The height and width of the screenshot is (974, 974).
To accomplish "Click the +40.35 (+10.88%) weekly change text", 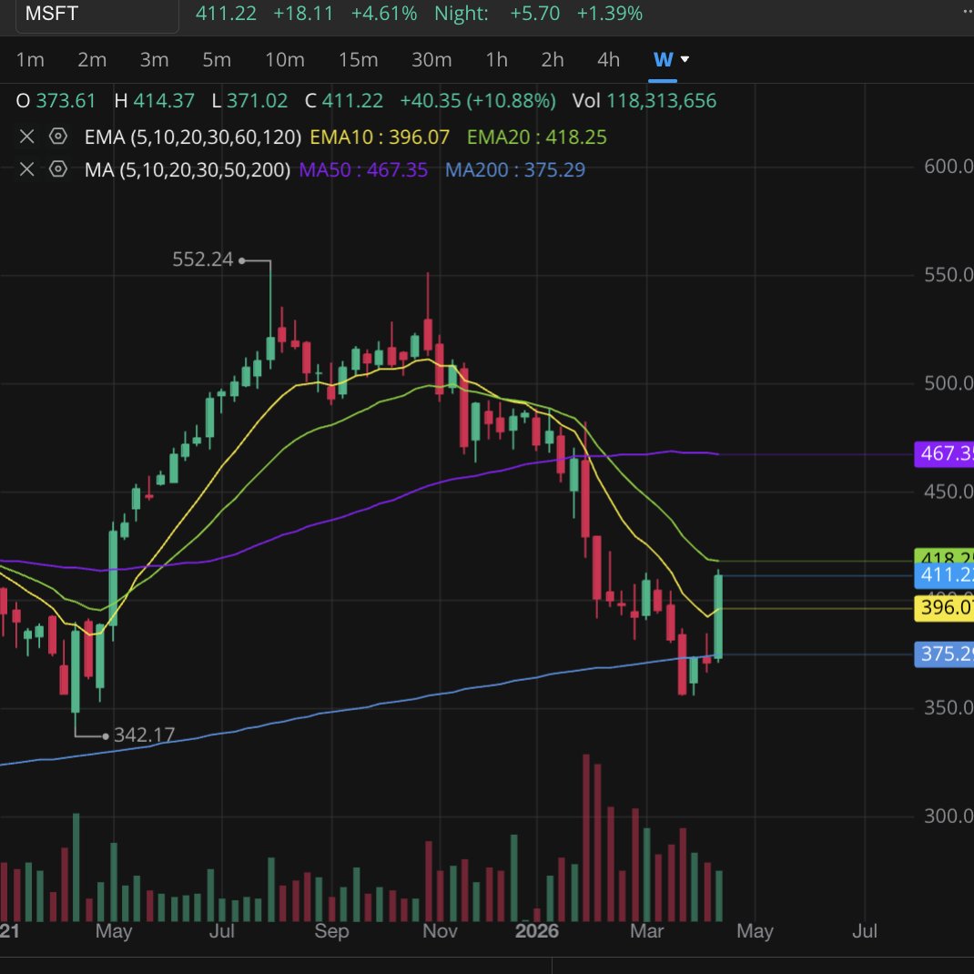I will tap(478, 101).
